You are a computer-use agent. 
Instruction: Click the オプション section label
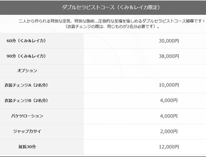(27, 71)
